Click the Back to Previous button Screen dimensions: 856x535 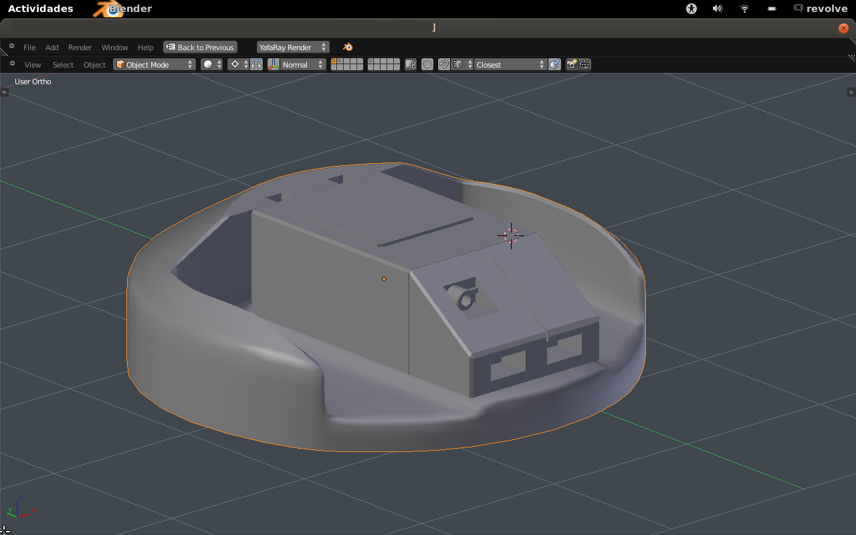pyautogui.click(x=200, y=47)
